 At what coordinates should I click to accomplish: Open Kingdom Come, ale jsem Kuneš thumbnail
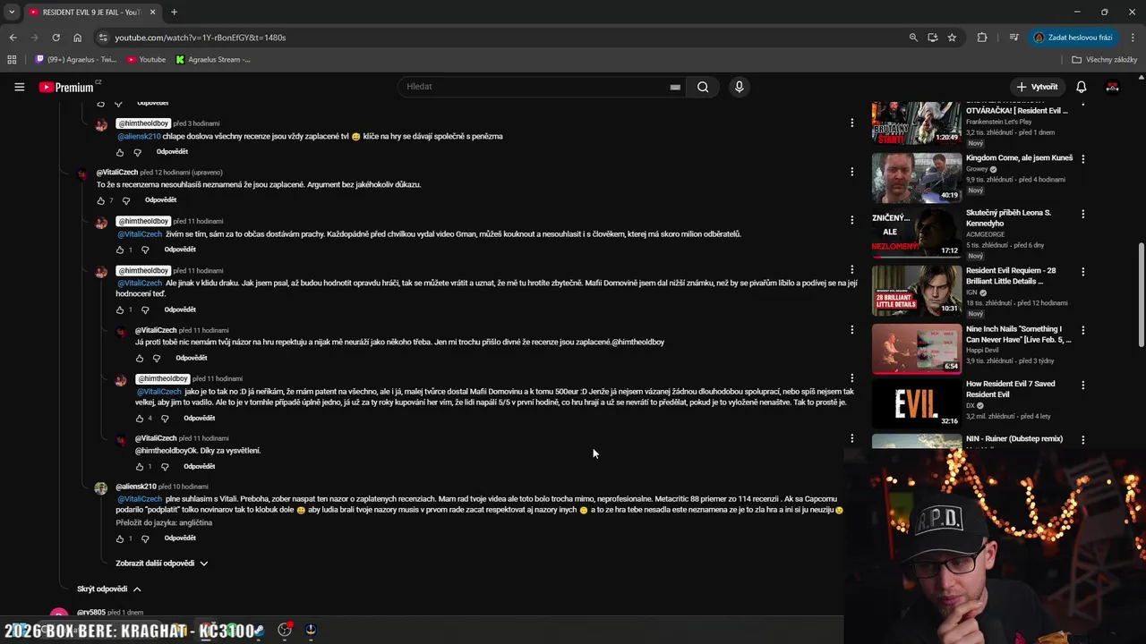(917, 178)
